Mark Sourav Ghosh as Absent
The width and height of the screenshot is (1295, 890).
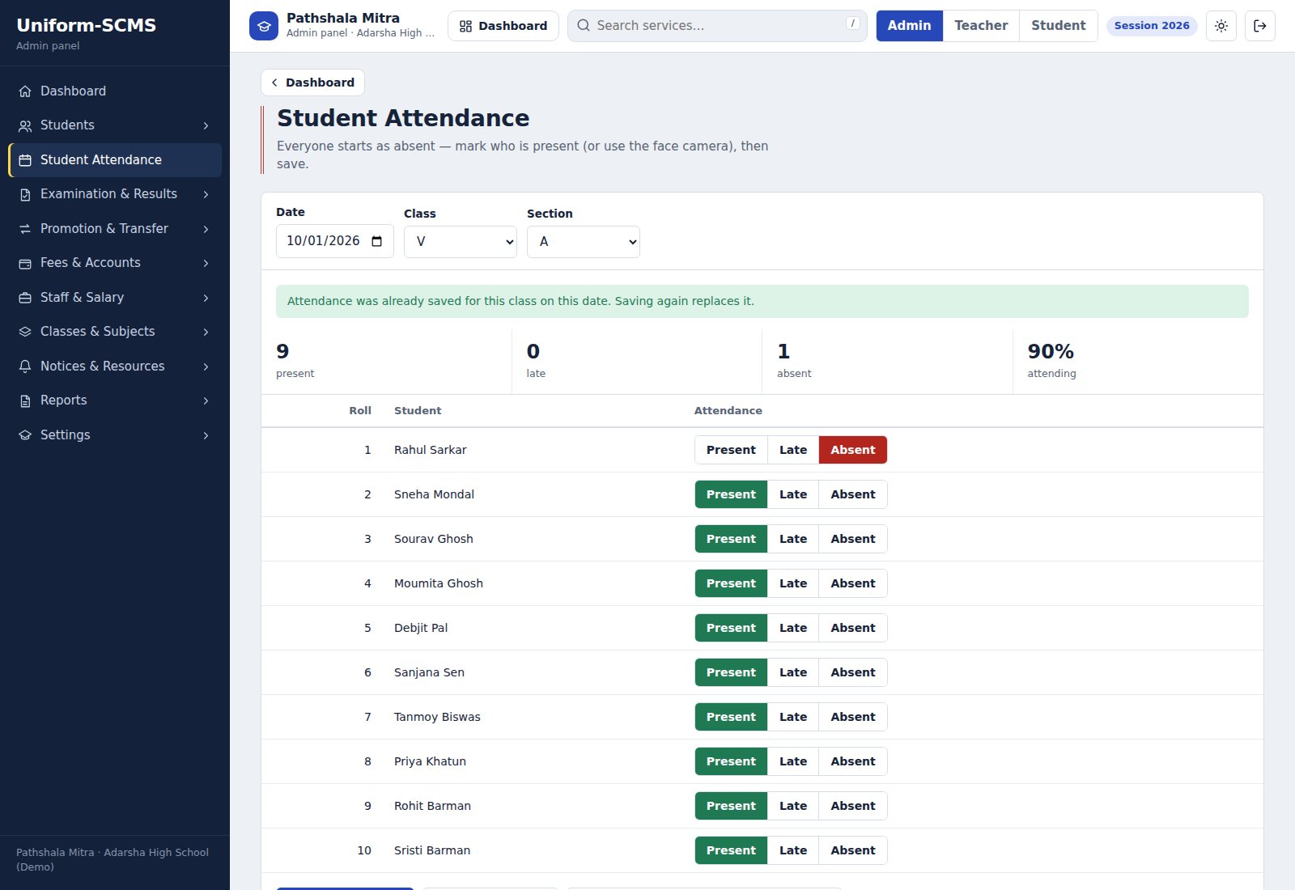853,539
